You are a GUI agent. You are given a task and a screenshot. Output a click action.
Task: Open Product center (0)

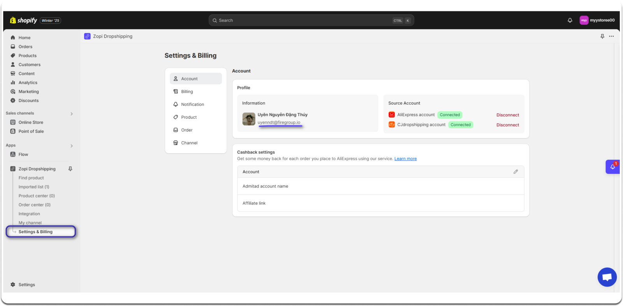point(37,196)
